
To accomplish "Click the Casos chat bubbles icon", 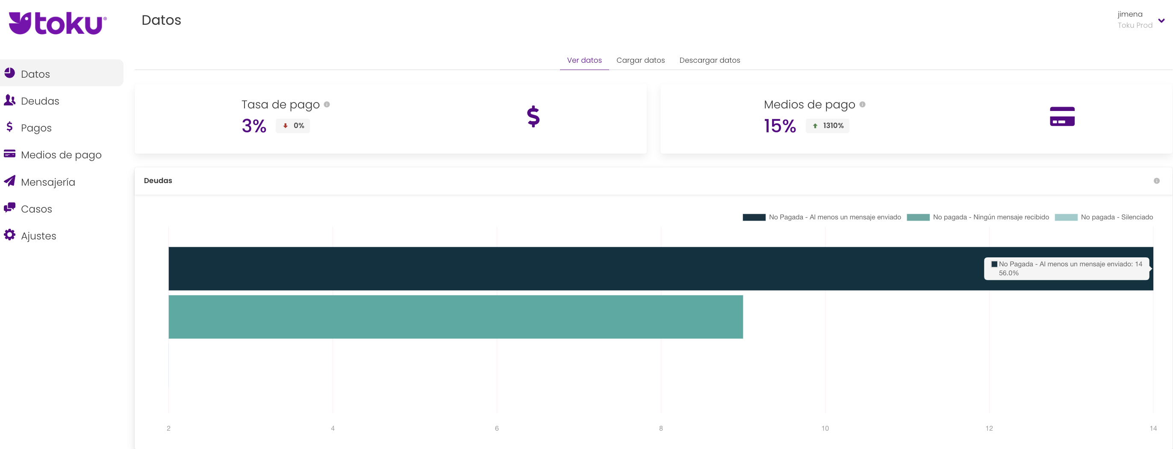I will point(9,208).
